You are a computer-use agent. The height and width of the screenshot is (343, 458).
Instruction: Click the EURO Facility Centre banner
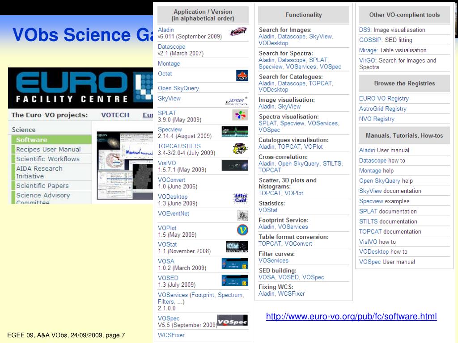pos(81,88)
